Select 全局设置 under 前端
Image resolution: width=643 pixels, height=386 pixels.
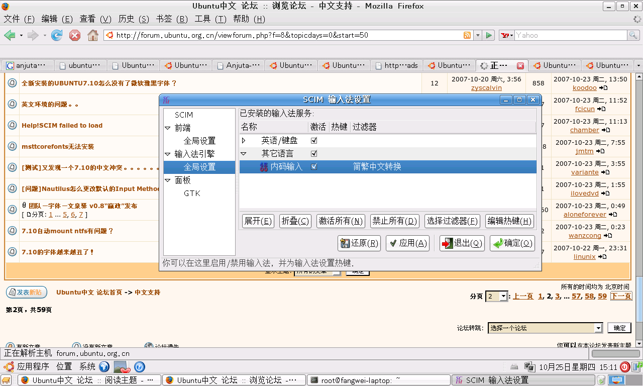pyautogui.click(x=199, y=141)
